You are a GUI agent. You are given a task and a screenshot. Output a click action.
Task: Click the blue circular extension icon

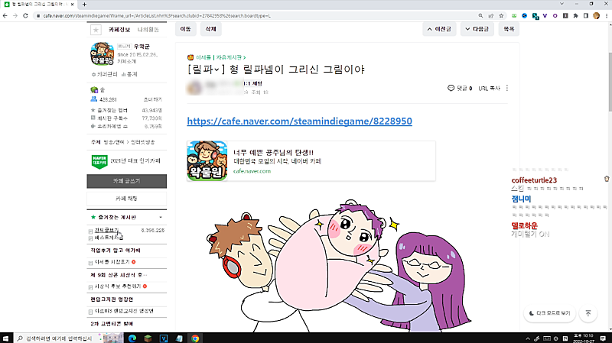[524, 15]
